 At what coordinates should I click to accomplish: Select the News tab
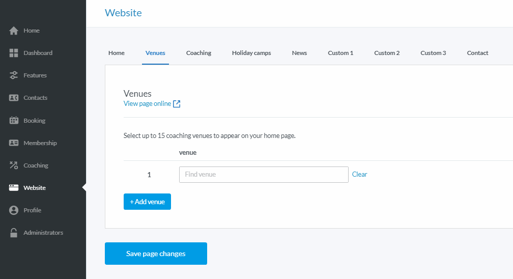pos(299,53)
